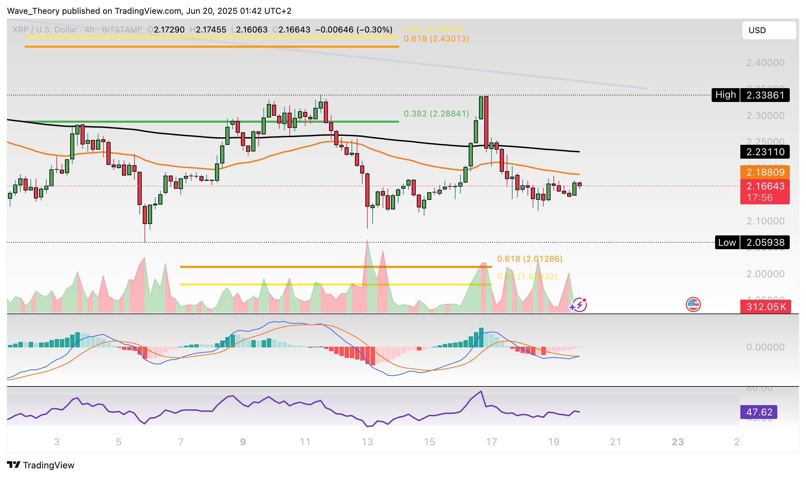Click the High 2.33861 price label
Screen dimensions: 806x477
tap(750, 95)
